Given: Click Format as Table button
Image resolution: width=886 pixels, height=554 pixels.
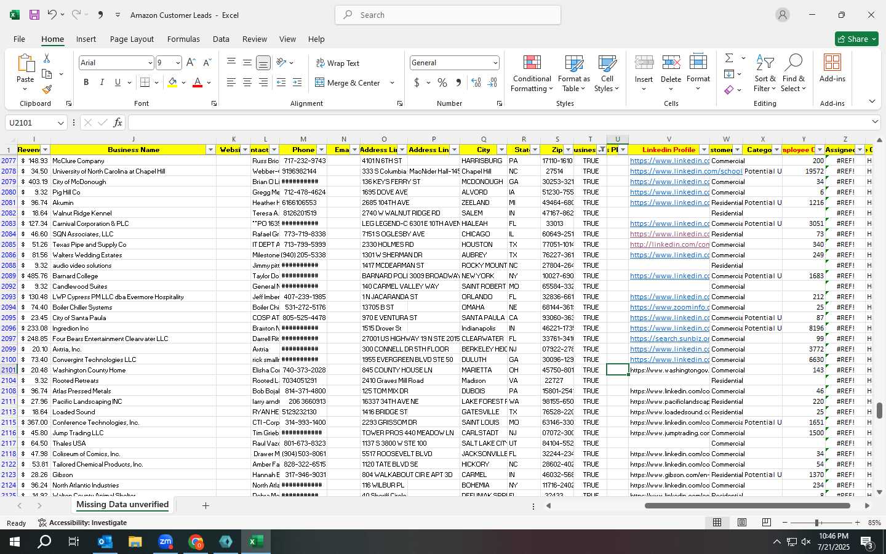Looking at the screenshot, I should (573, 73).
